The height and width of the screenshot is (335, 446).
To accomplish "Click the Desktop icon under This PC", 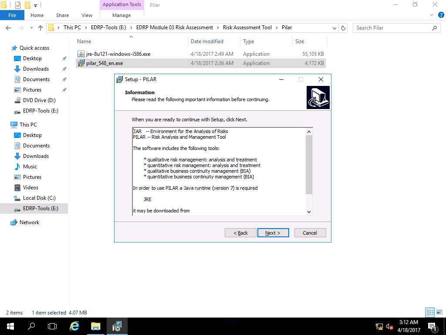I will tap(17, 135).
